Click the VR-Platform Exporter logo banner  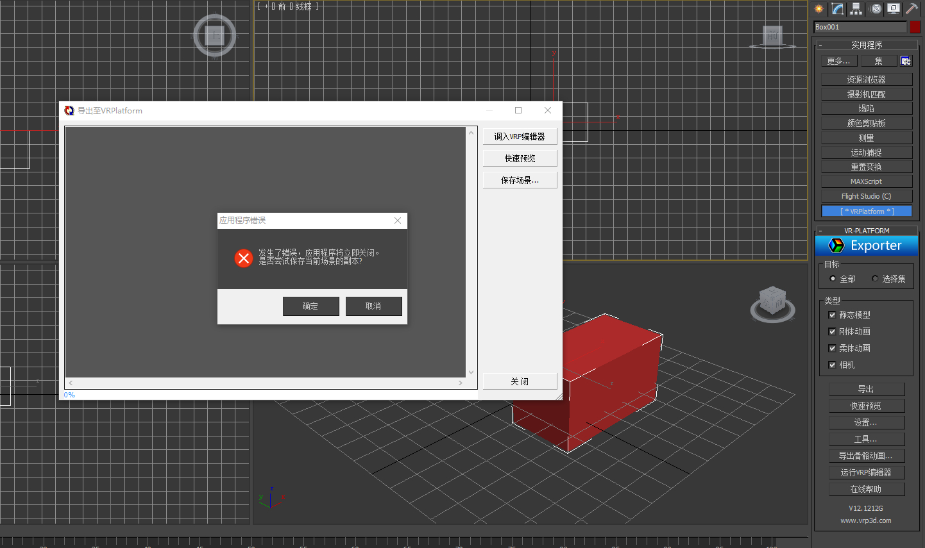click(x=867, y=245)
